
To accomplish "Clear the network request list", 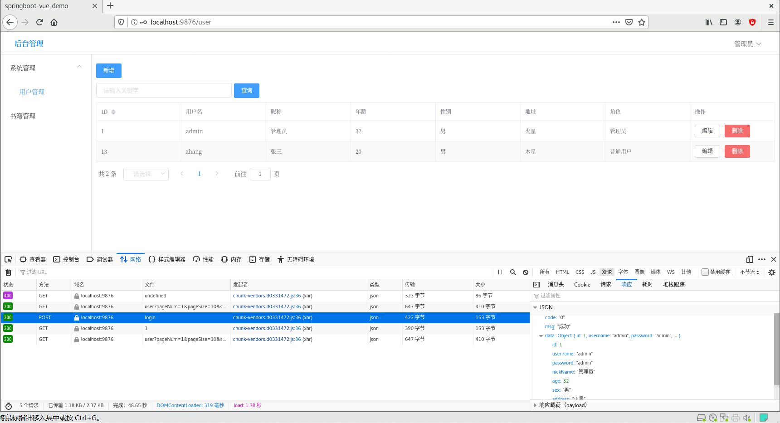I will (8, 272).
